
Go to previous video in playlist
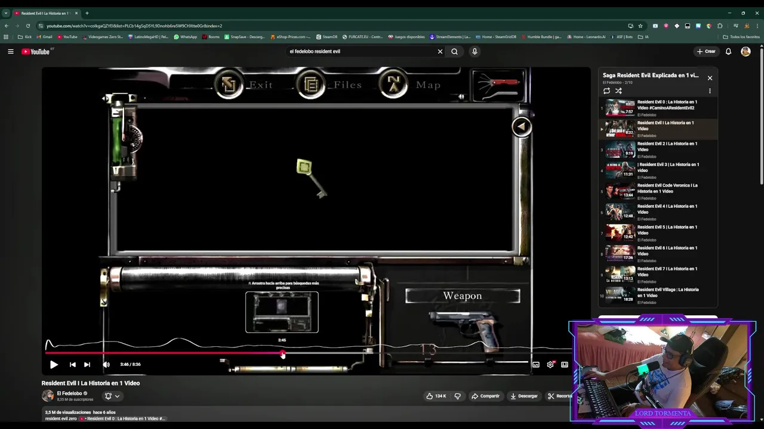(72, 365)
